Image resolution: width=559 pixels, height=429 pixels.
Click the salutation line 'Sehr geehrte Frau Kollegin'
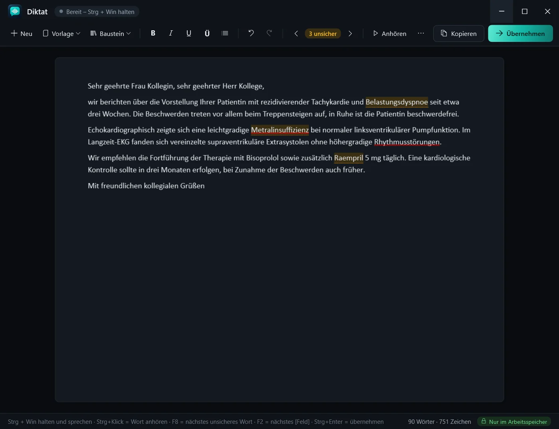click(x=131, y=86)
